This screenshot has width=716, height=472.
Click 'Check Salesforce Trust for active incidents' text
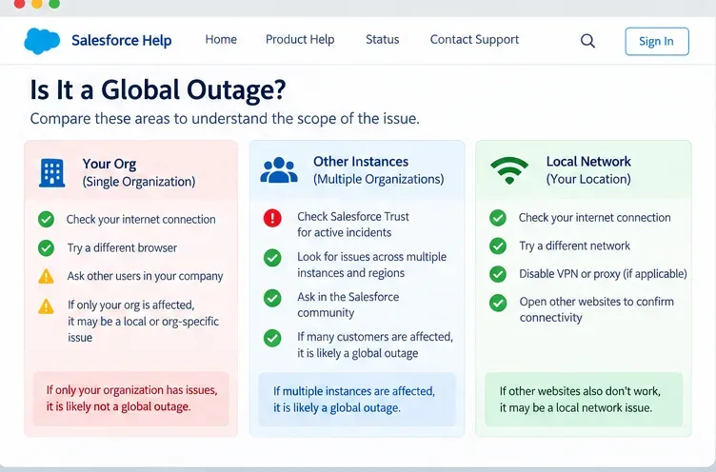click(353, 225)
